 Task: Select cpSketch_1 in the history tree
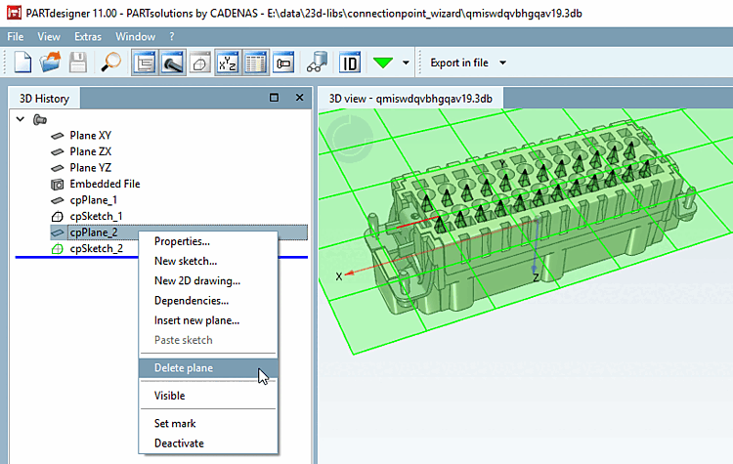[x=96, y=216]
